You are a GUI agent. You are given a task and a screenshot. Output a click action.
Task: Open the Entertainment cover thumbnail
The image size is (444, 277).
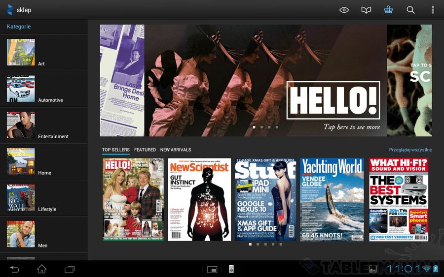(21, 125)
